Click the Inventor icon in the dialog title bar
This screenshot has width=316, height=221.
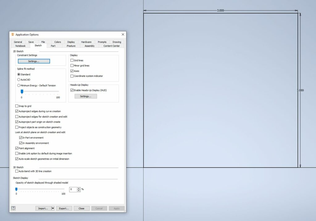click(12, 34)
